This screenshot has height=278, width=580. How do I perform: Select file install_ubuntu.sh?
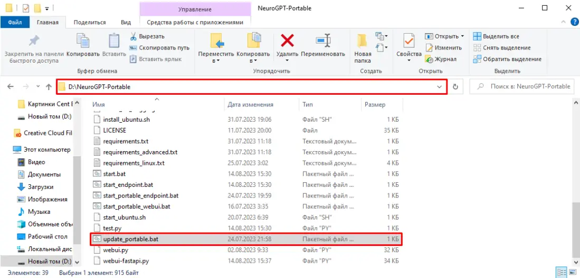[246, 120]
